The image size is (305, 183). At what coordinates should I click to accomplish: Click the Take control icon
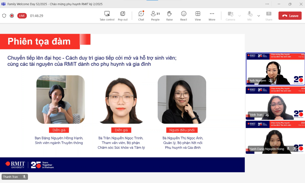point(107,16)
